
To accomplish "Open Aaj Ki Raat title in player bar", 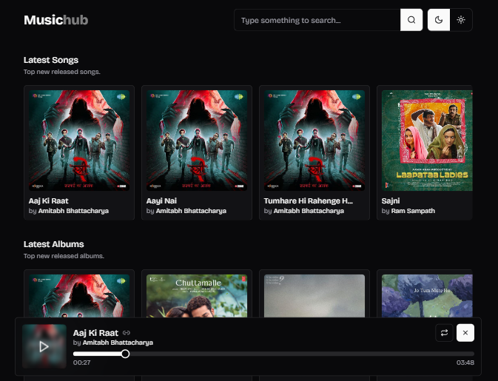I will 95,333.
